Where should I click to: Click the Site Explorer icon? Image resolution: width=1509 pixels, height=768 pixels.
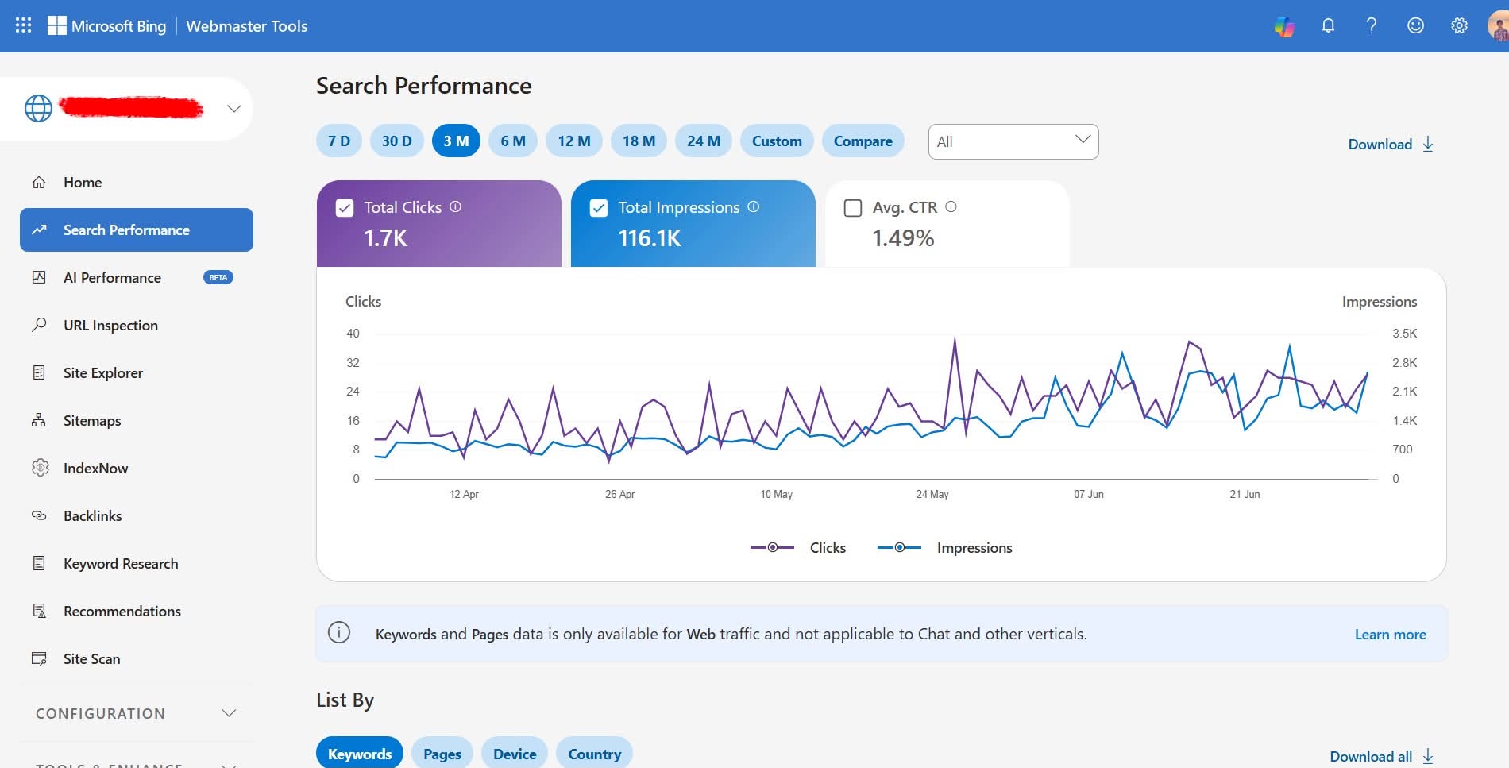pyautogui.click(x=39, y=372)
